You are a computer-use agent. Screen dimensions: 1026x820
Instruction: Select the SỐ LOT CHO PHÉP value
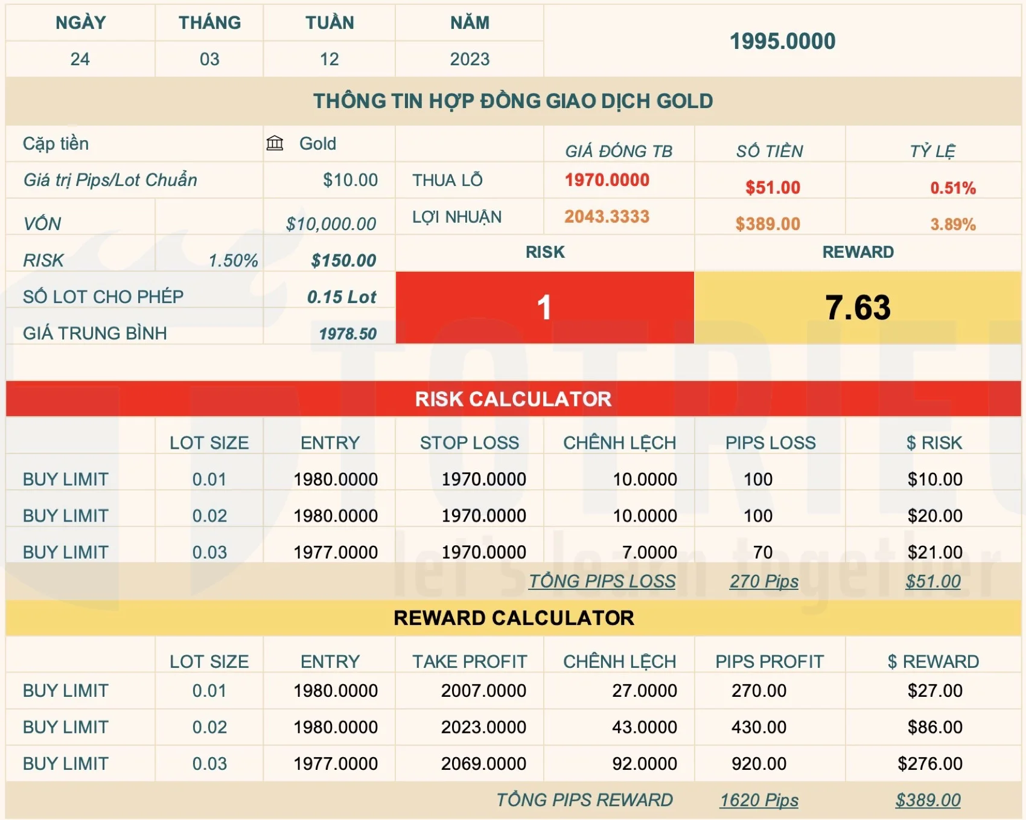342,296
